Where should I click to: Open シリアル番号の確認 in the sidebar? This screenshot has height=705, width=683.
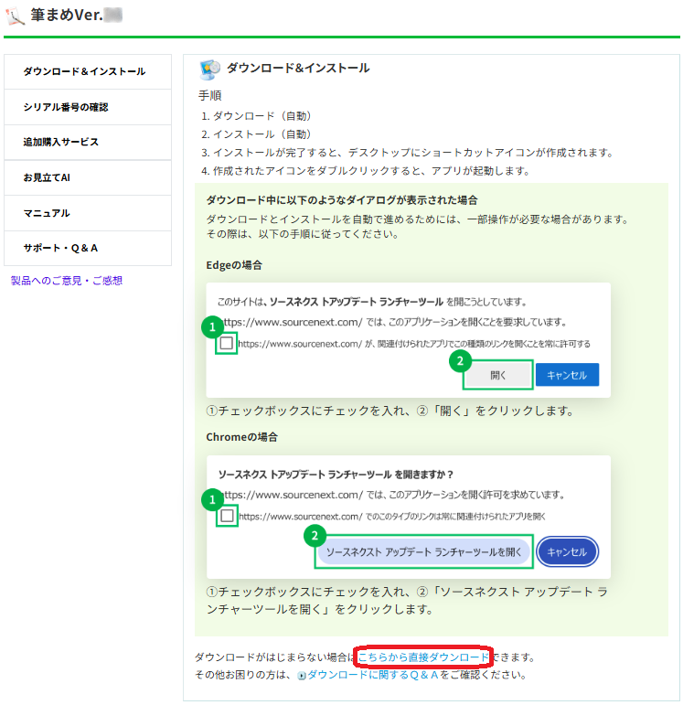tap(88, 107)
